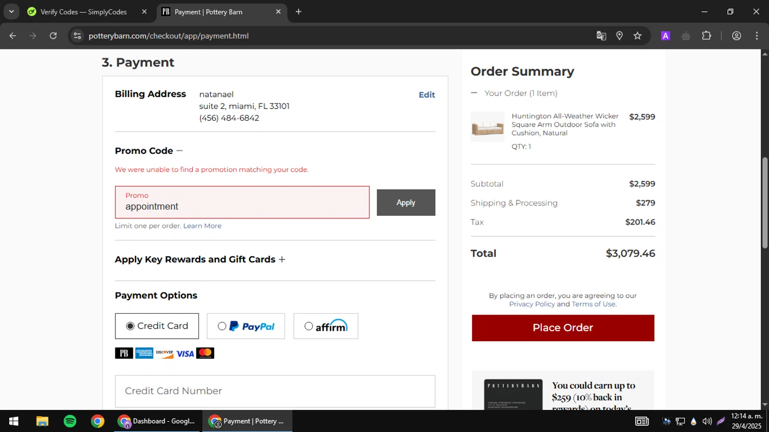The width and height of the screenshot is (769, 432).
Task: Open the volume control in the system tray
Action: coord(707,421)
